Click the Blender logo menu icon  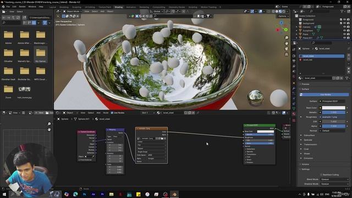click(x=3, y=7)
